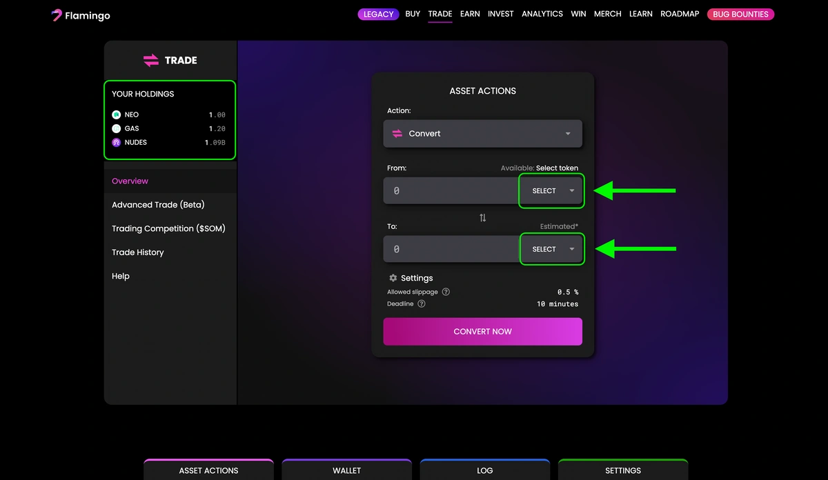Click the Allowed slippage help icon

tap(446, 292)
